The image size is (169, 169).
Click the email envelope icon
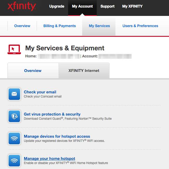pyautogui.click(x=14, y=94)
